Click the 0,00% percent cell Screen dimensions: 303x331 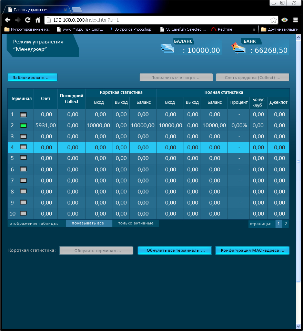239,126
